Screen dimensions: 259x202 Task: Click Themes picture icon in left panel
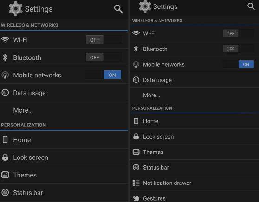coord(5,175)
